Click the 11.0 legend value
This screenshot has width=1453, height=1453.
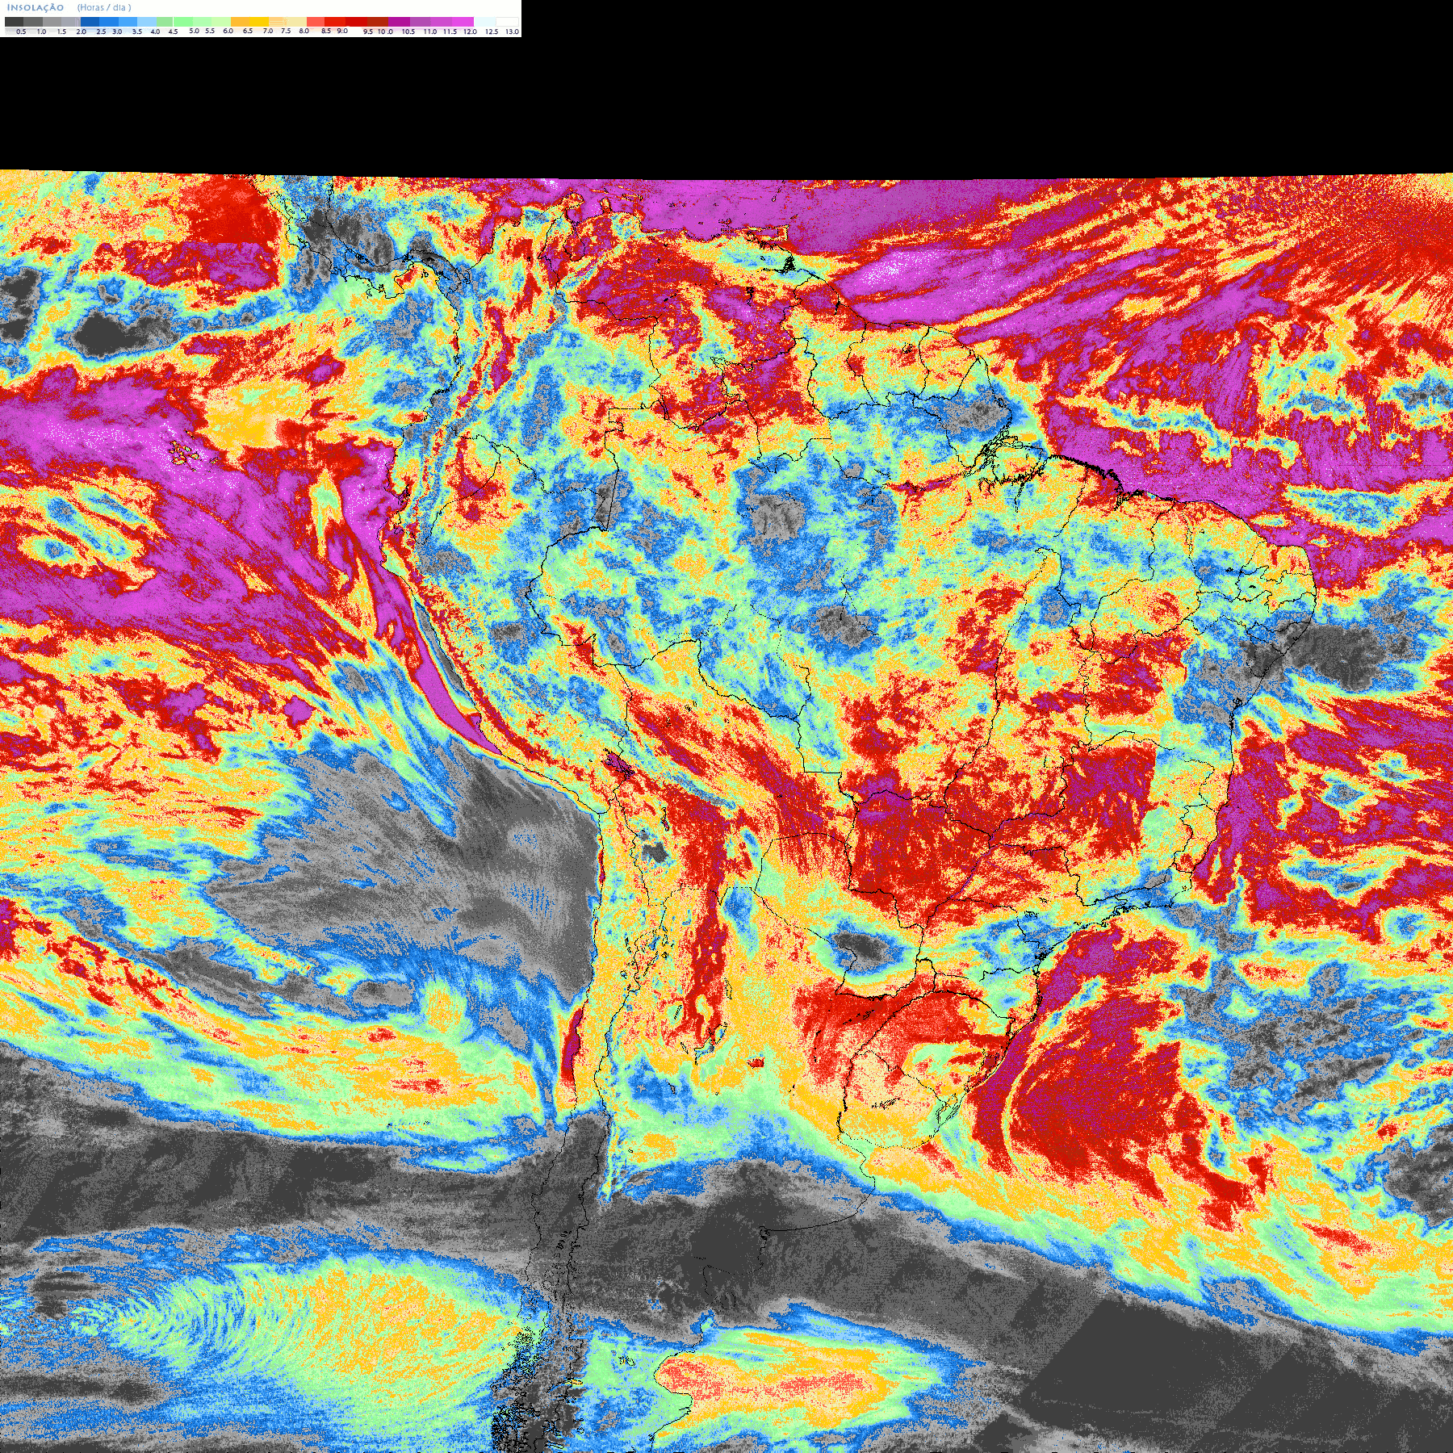(x=430, y=31)
